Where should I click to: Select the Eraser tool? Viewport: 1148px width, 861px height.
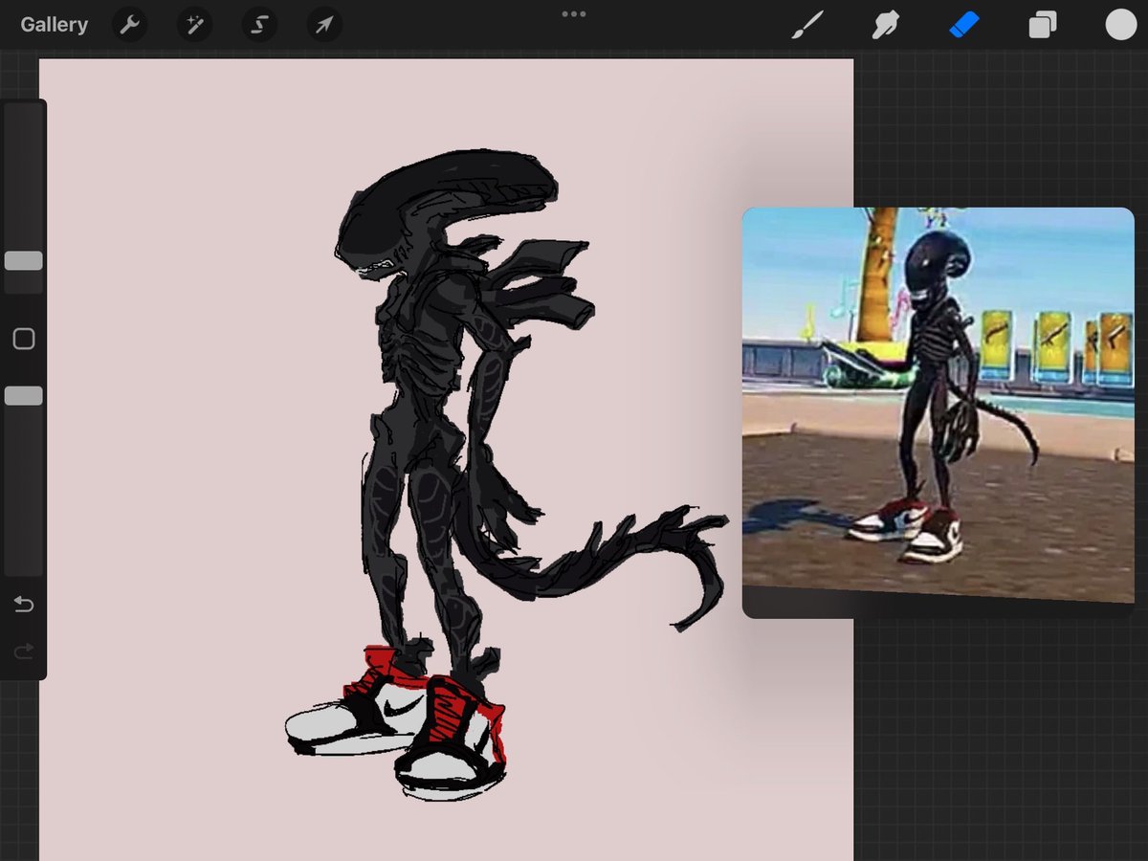click(964, 25)
